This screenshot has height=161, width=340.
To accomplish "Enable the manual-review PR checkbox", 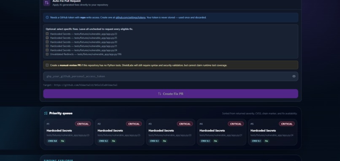I will click(x=47, y=65).
